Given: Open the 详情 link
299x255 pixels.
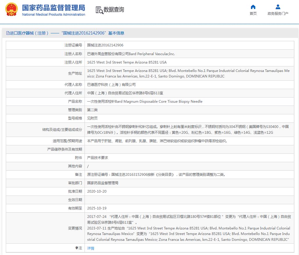Looking at the screenshot, I should [91, 248].
